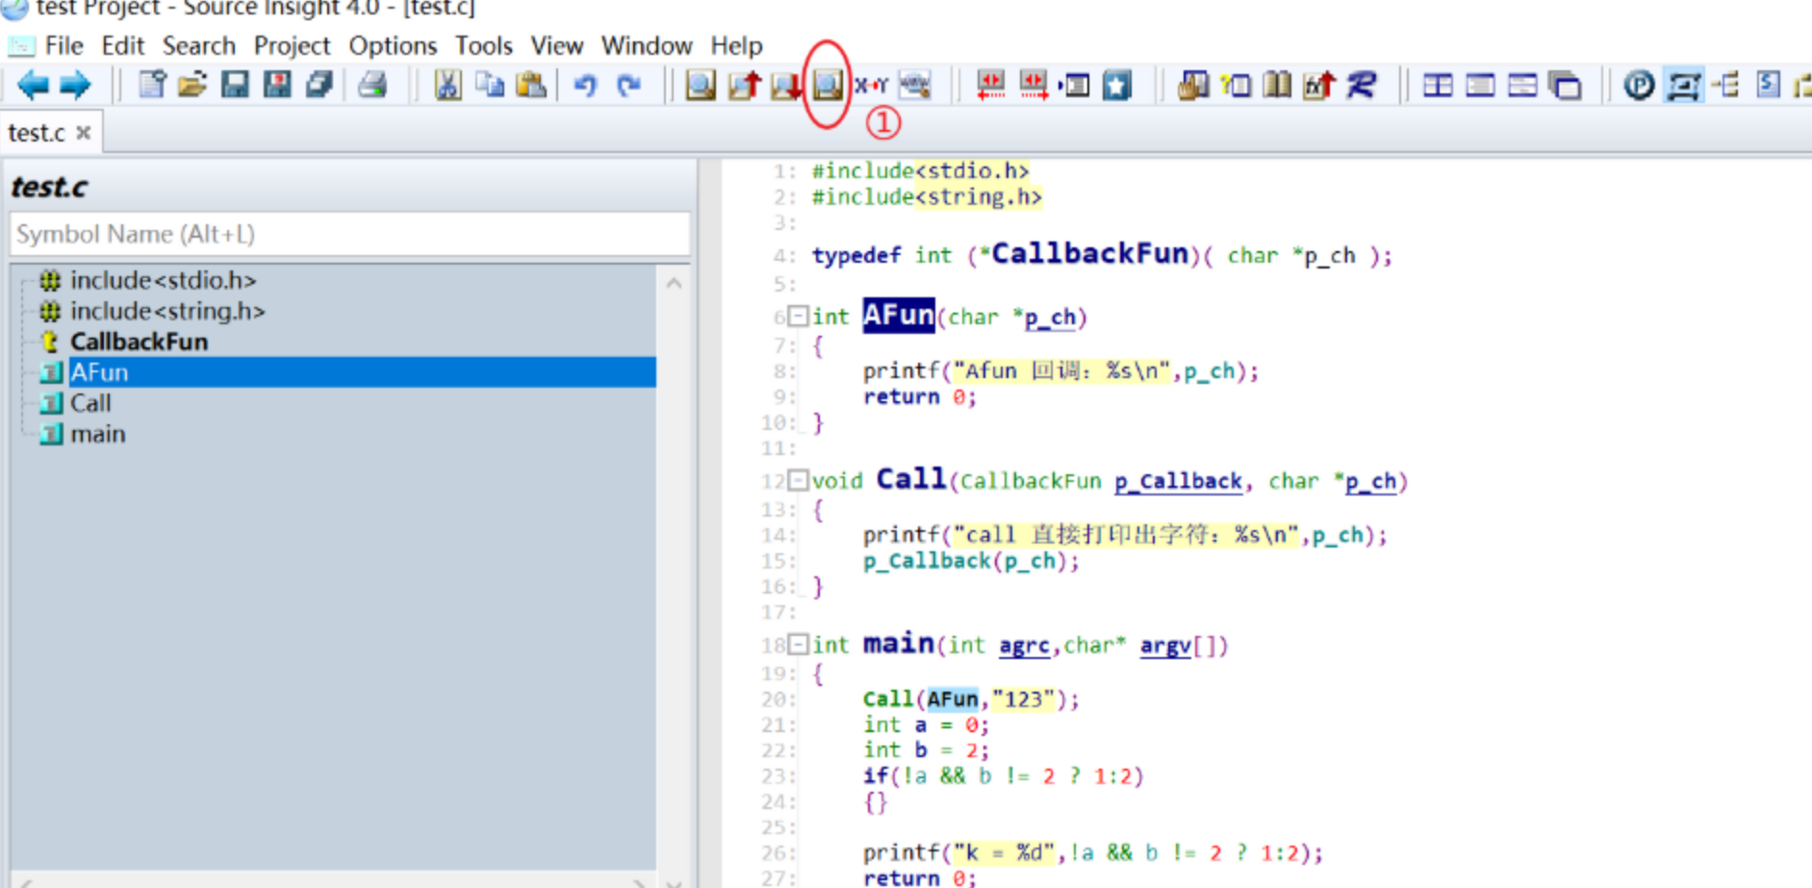Click p_Callback parameter on line 12
The height and width of the screenshot is (888, 1812).
(1178, 481)
